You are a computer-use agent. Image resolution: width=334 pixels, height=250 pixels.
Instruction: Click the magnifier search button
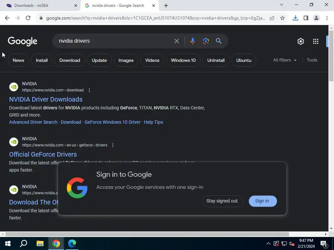219,41
